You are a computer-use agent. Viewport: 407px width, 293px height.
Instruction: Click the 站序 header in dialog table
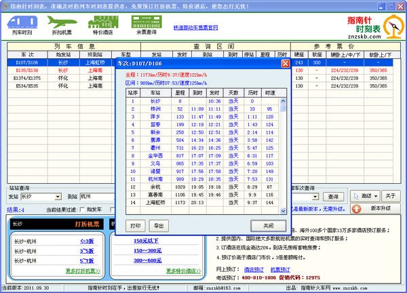coord(133,93)
